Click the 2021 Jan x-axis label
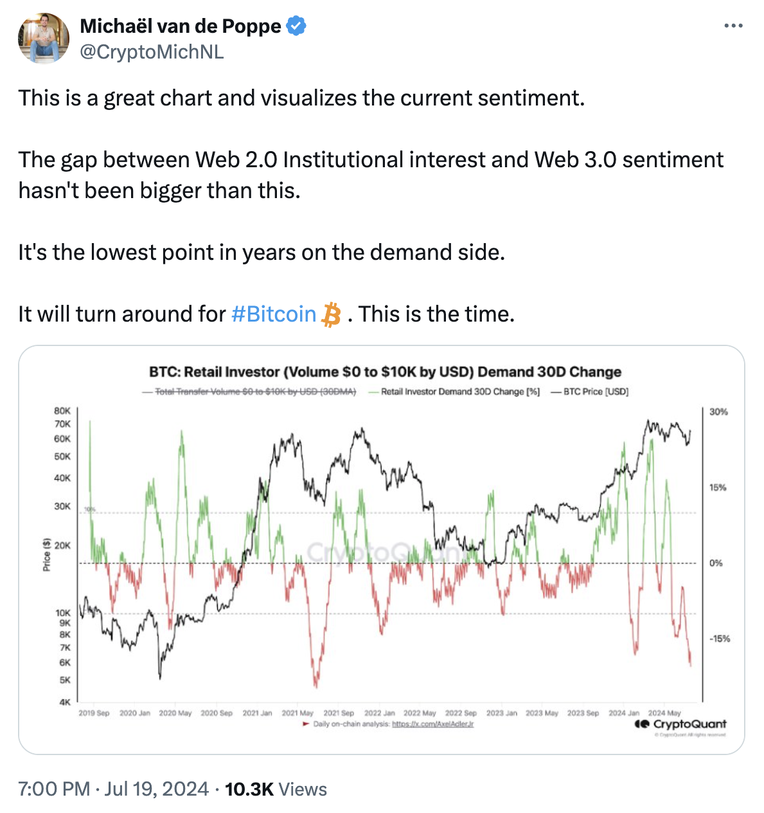Screen dimensions: 764x813 [x=257, y=713]
